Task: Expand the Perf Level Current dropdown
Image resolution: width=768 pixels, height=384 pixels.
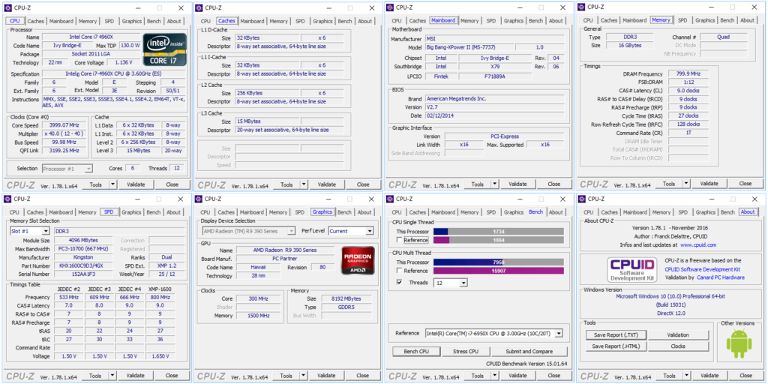Action: (350, 231)
